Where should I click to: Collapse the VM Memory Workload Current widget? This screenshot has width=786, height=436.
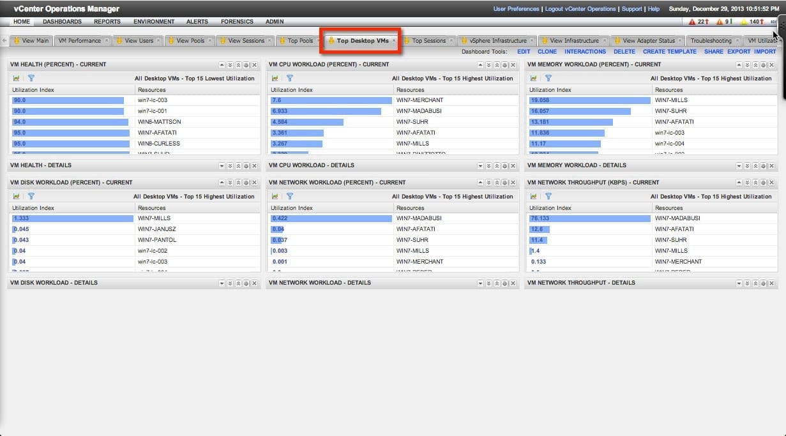(x=739, y=64)
